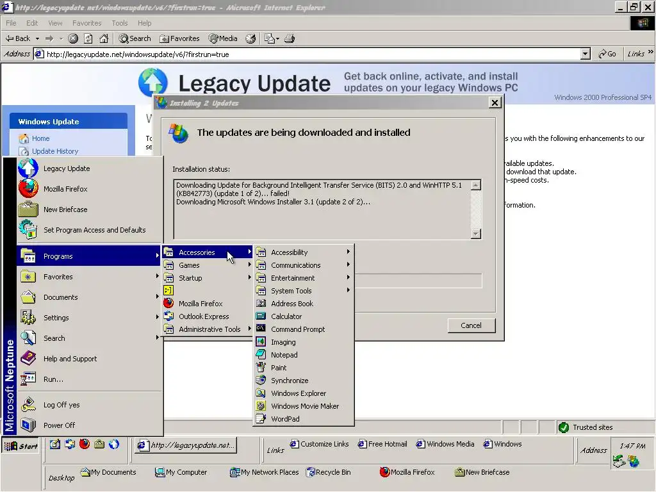Viewport: 656px width, 492px height.
Task: Open Customize Links in Links bar
Action: pyautogui.click(x=319, y=444)
